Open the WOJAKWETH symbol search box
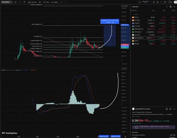The height and width of the screenshot is (138, 177). (x=7, y=2)
